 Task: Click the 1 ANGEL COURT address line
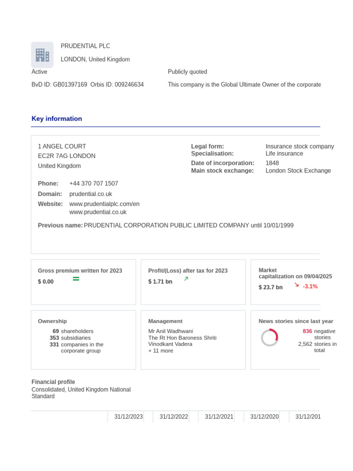[x=62, y=146]
